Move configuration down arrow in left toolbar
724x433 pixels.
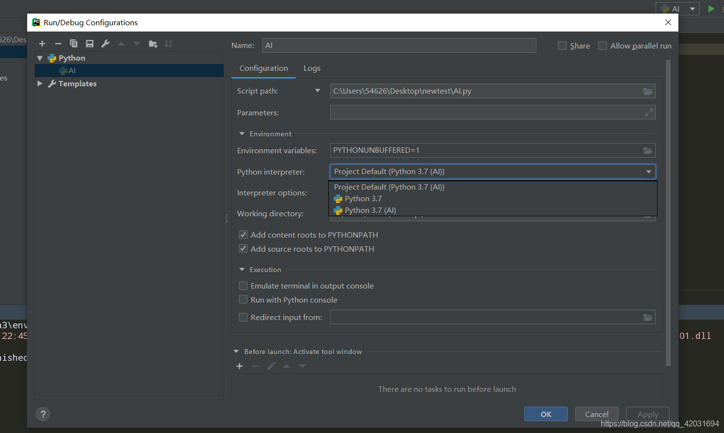[137, 44]
